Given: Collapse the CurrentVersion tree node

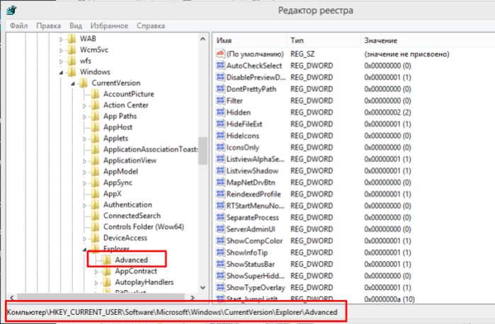Looking at the screenshot, I should click(73, 83).
